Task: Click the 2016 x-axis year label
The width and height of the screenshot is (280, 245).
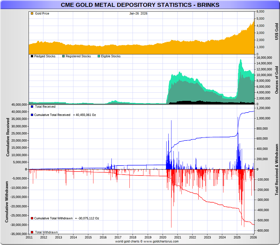Action: (103, 237)
